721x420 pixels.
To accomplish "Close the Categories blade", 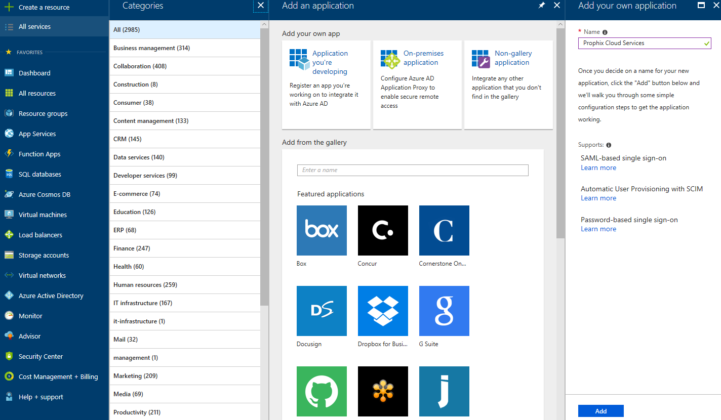I will [261, 6].
